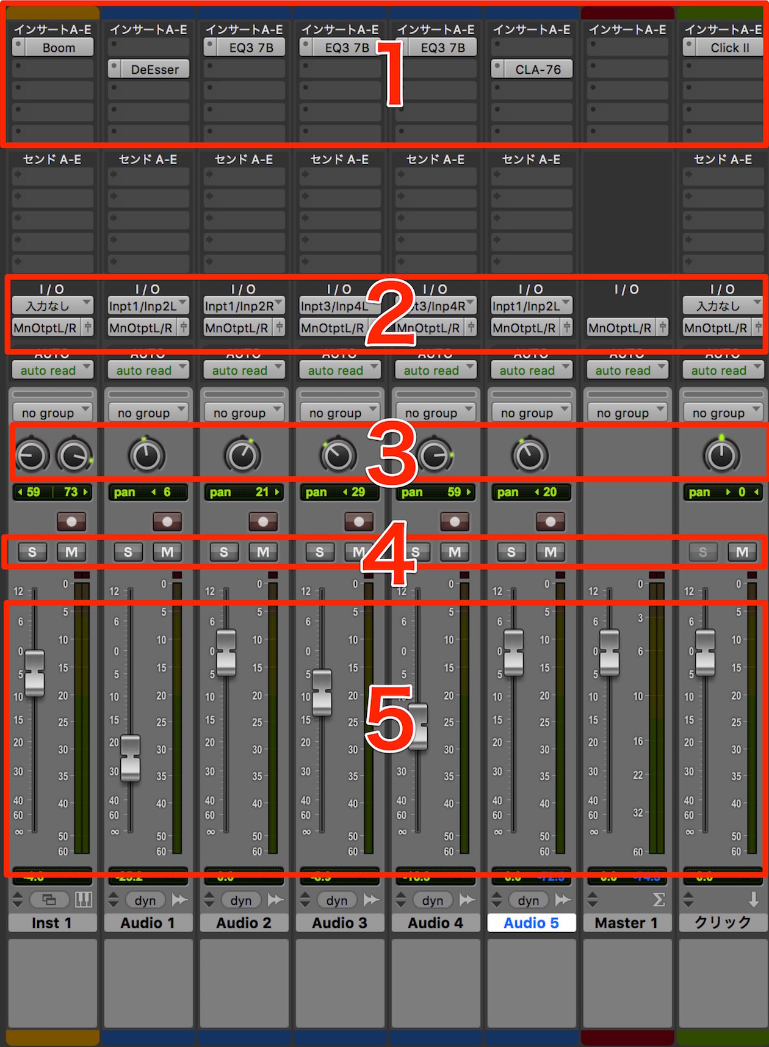Image resolution: width=769 pixels, height=1047 pixels.
Task: Open the MnOtptL/R output selector on Audio 5
Action: pos(525,328)
